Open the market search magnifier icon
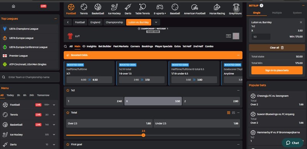 click(x=65, y=46)
